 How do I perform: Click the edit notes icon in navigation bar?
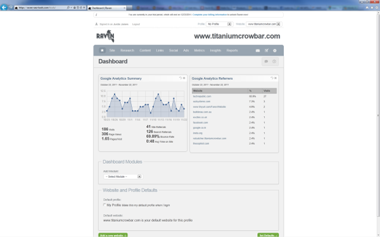pos(267,51)
